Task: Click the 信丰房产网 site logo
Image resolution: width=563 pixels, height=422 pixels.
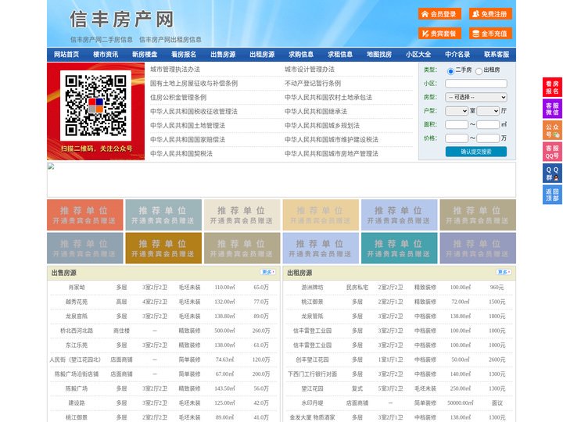Action: tap(122, 19)
